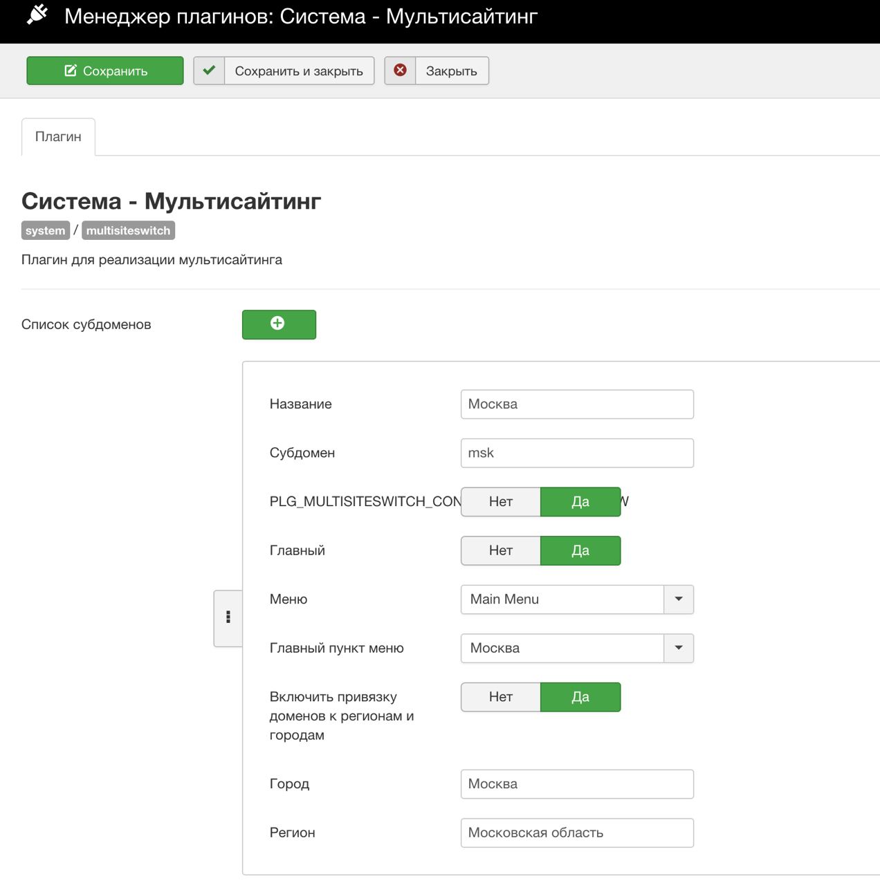Click into the Субдомен field with msk
The image size is (880, 885).
pos(577,453)
